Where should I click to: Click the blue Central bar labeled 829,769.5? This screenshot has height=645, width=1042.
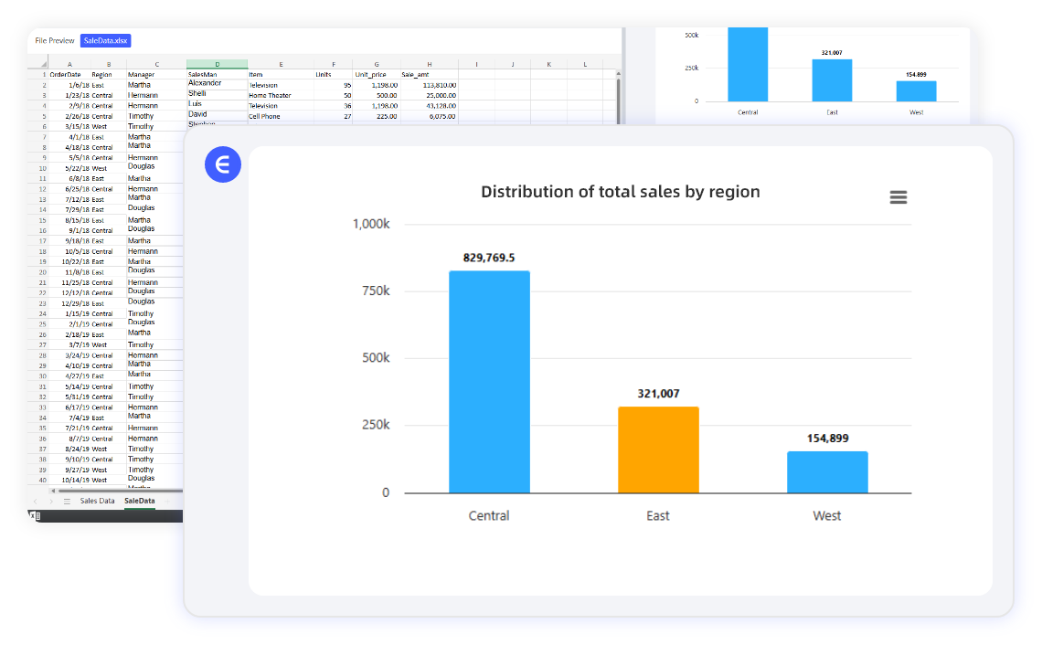pos(489,381)
